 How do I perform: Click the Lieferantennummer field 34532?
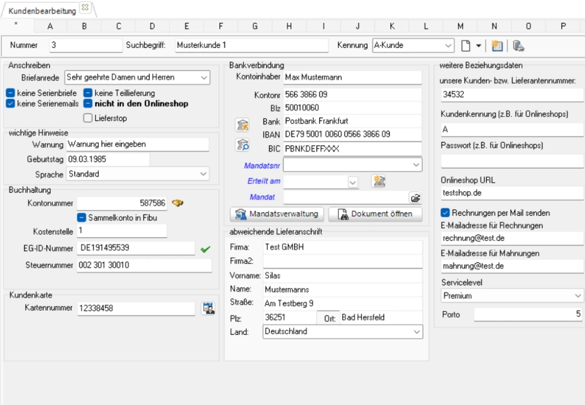512,95
